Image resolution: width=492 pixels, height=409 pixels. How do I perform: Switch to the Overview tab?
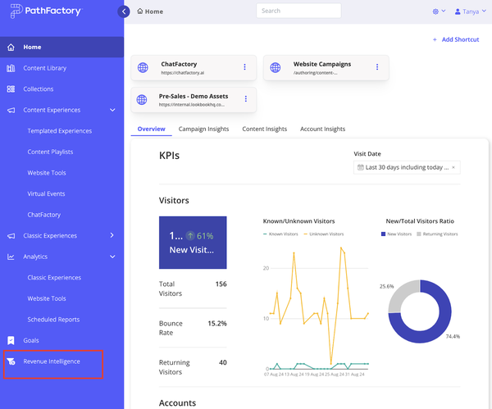pos(151,129)
